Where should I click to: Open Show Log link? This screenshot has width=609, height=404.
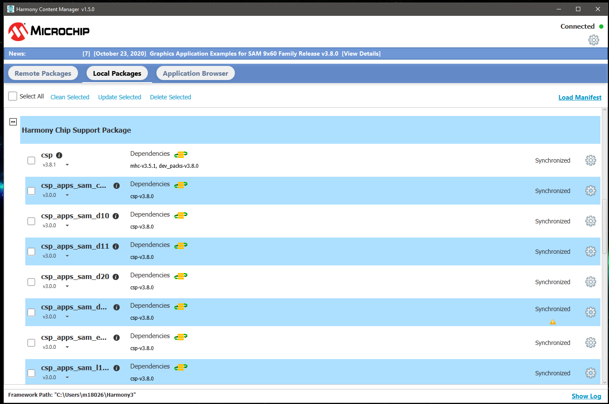pyautogui.click(x=586, y=396)
